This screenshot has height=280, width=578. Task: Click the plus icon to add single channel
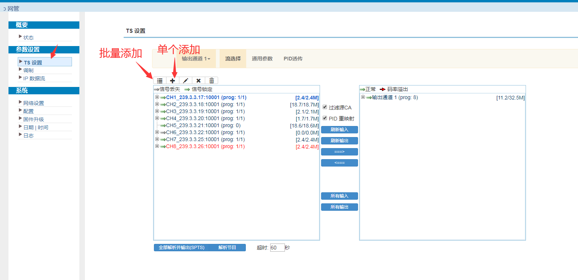pyautogui.click(x=172, y=80)
